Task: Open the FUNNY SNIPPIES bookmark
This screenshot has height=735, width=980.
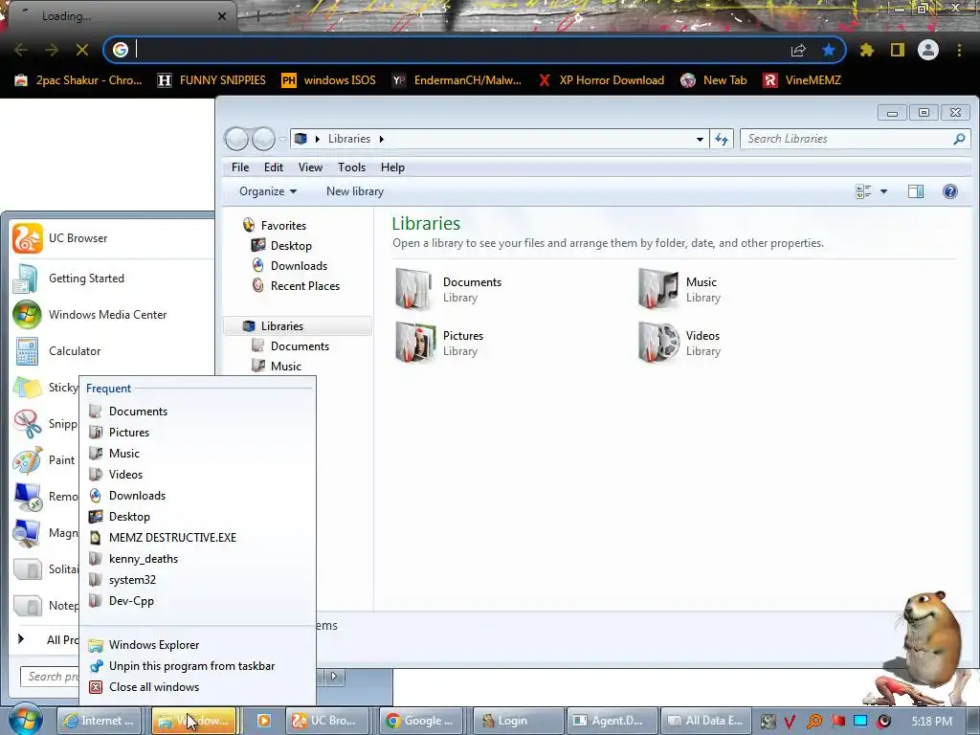Action: pos(212,80)
